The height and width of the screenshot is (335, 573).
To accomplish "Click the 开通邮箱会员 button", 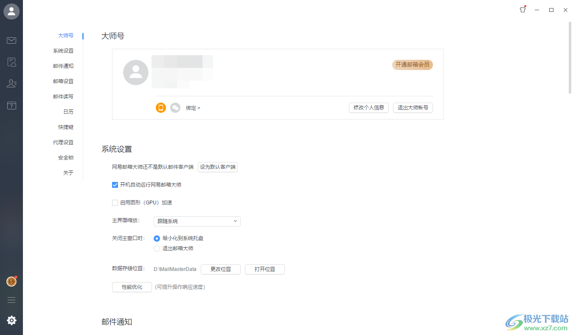I will [413, 65].
